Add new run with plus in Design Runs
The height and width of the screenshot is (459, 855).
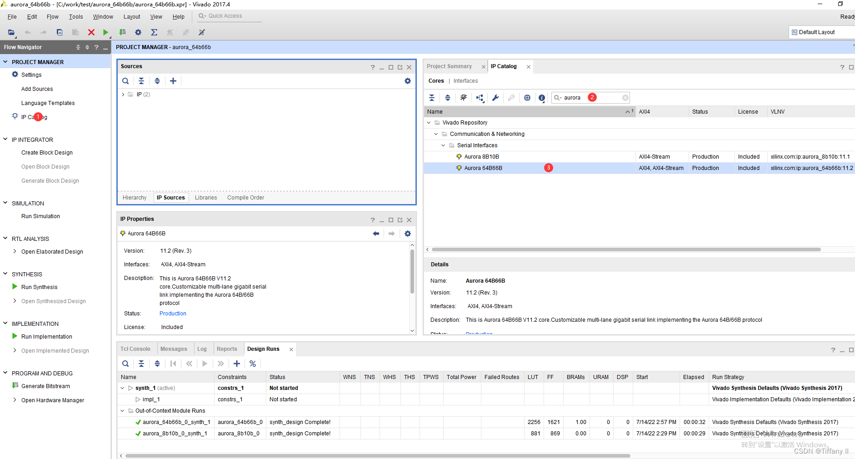[x=237, y=364]
